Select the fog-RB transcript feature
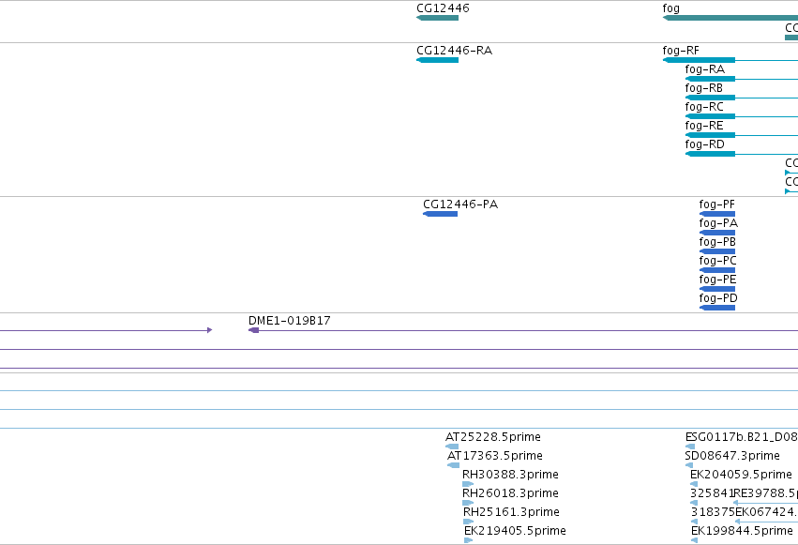This screenshot has height=545, width=798. 742,98
